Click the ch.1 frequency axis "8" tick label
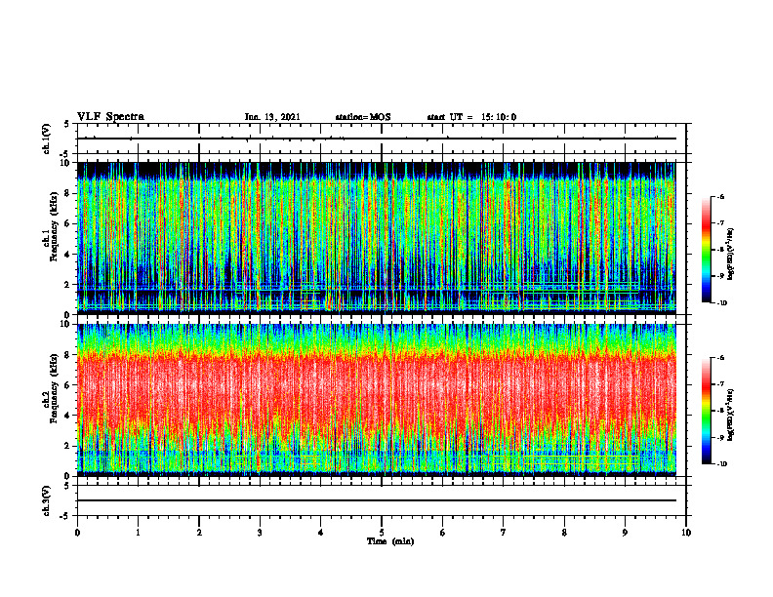The width and height of the screenshot is (773, 597). 67,193
